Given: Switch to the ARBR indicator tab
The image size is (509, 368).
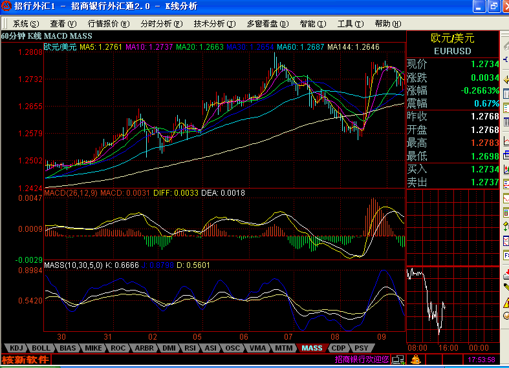Looking at the screenshot, I should tap(144, 348).
